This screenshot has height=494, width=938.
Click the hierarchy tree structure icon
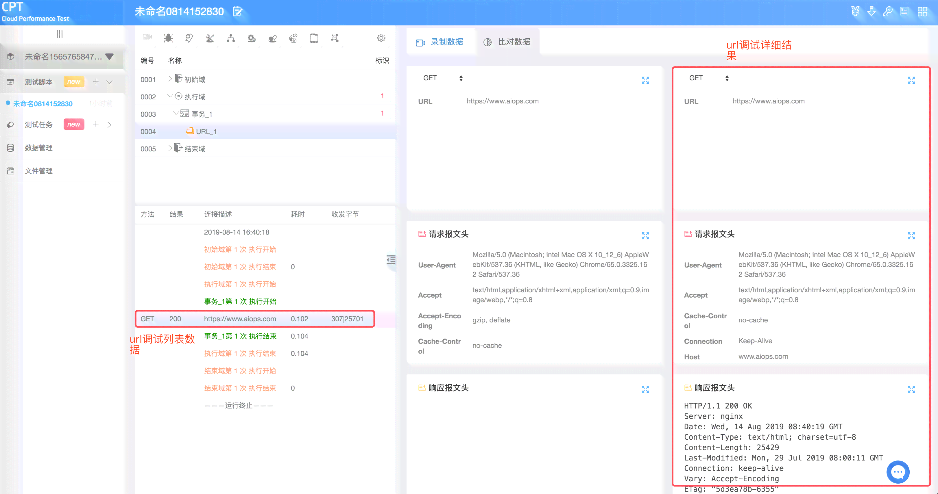[x=231, y=38]
